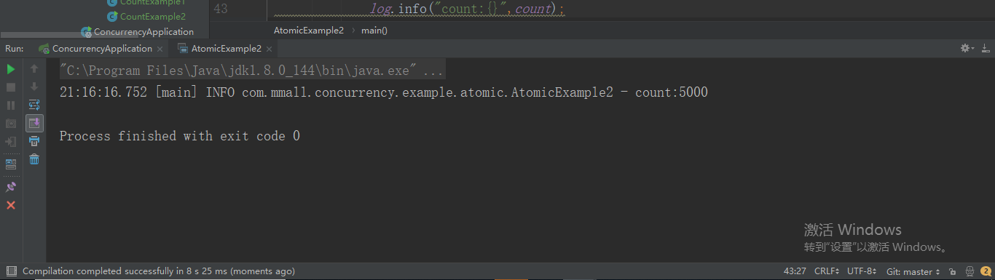The width and height of the screenshot is (995, 280).
Task: Click the Run: panel label
Action: 14,49
